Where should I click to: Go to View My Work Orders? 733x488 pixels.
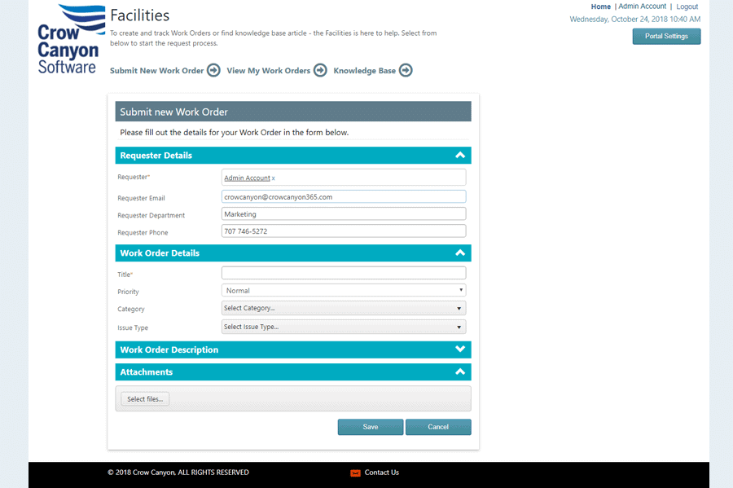[268, 71]
